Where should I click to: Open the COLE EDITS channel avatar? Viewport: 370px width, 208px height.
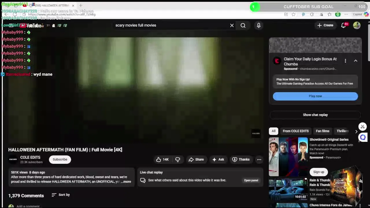(13, 159)
